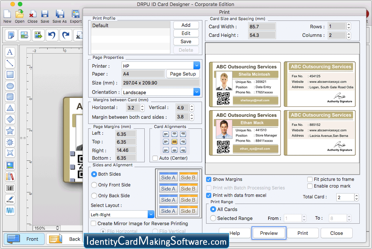The width and height of the screenshot is (372, 249).
Task: Click the Left page margin field
Action: pos(126,134)
